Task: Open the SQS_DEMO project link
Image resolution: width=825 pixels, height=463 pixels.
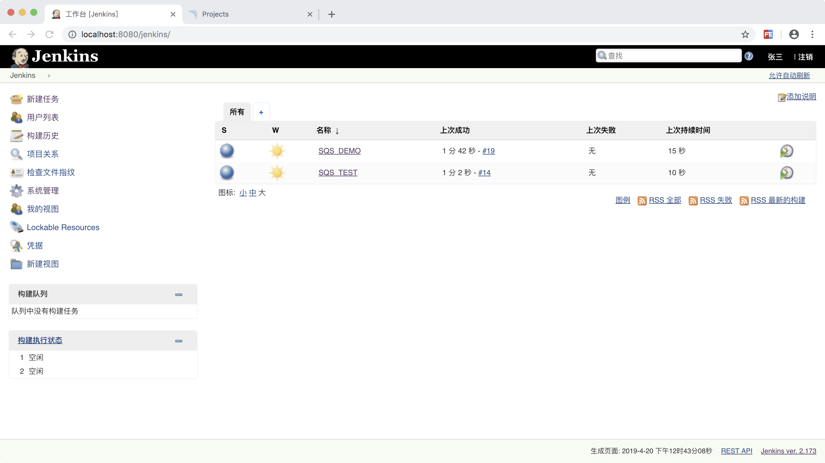Action: tap(339, 151)
